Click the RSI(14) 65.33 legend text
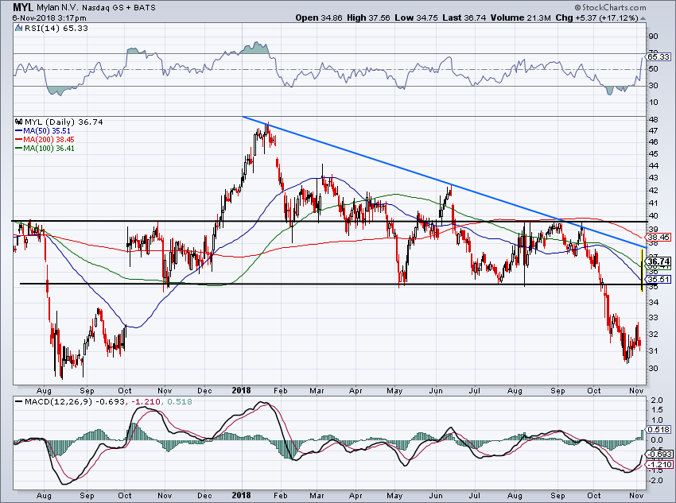The image size is (676, 503). tap(56, 29)
